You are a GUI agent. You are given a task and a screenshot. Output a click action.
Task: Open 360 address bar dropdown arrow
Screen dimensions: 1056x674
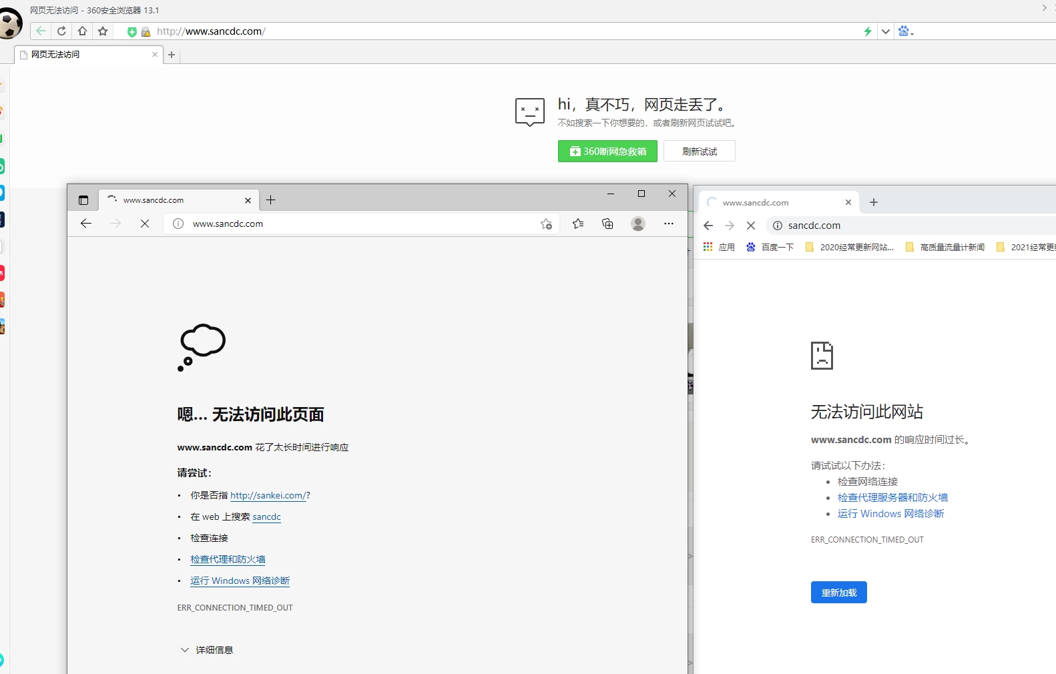coord(886,31)
